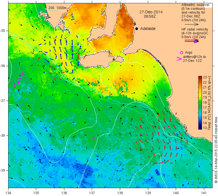
Task: Click the longitude axis label 134
Action: click(8, 193)
